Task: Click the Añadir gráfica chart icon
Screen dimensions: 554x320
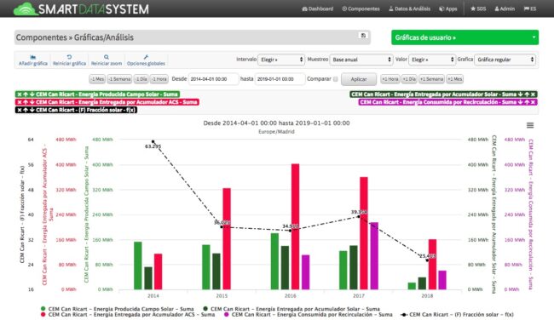Action: tap(33, 57)
